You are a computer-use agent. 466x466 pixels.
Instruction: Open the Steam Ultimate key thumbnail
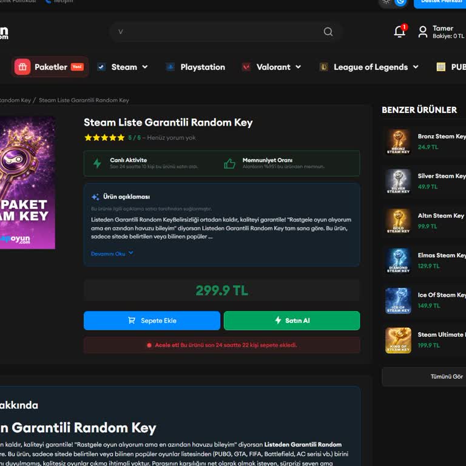click(x=398, y=340)
